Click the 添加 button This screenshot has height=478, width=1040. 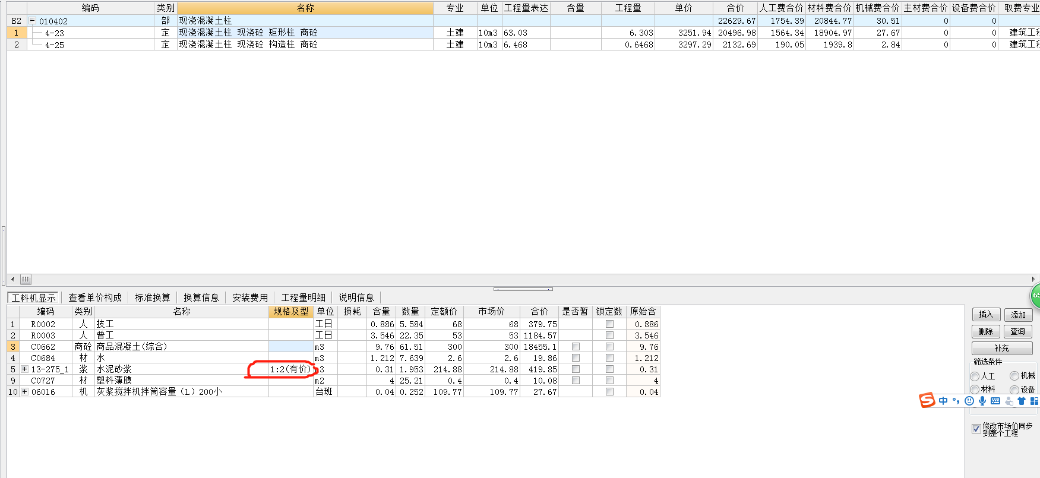tap(1019, 315)
